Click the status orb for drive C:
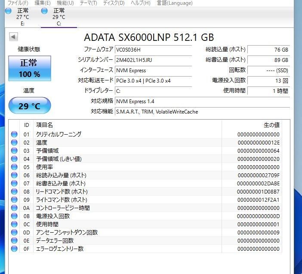 point(44,11)
